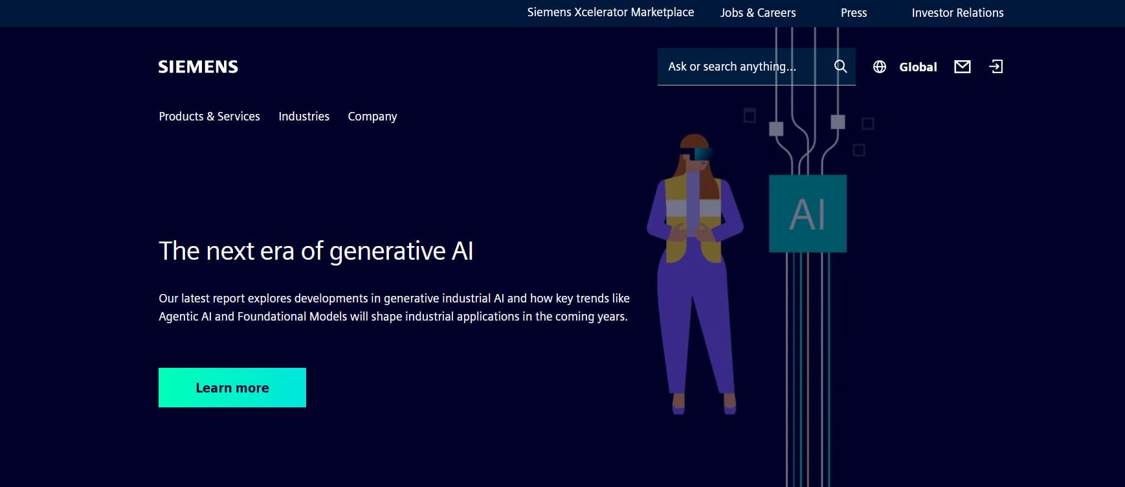
Task: Open the Press page link
Action: coord(853,13)
